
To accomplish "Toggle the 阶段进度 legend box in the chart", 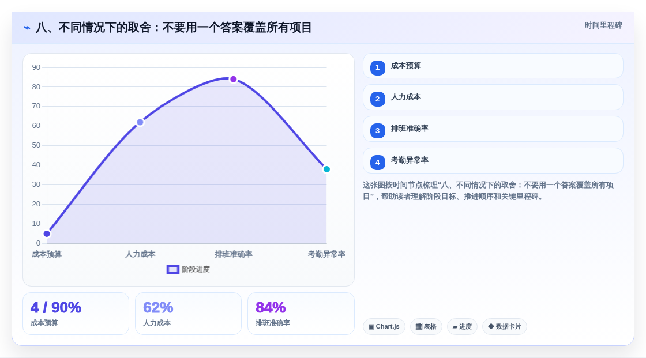I will tap(173, 269).
